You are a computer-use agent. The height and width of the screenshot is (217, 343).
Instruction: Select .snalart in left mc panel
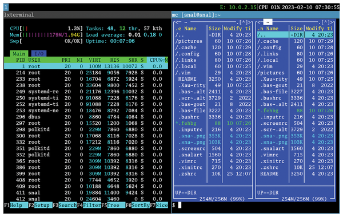tap(213, 155)
